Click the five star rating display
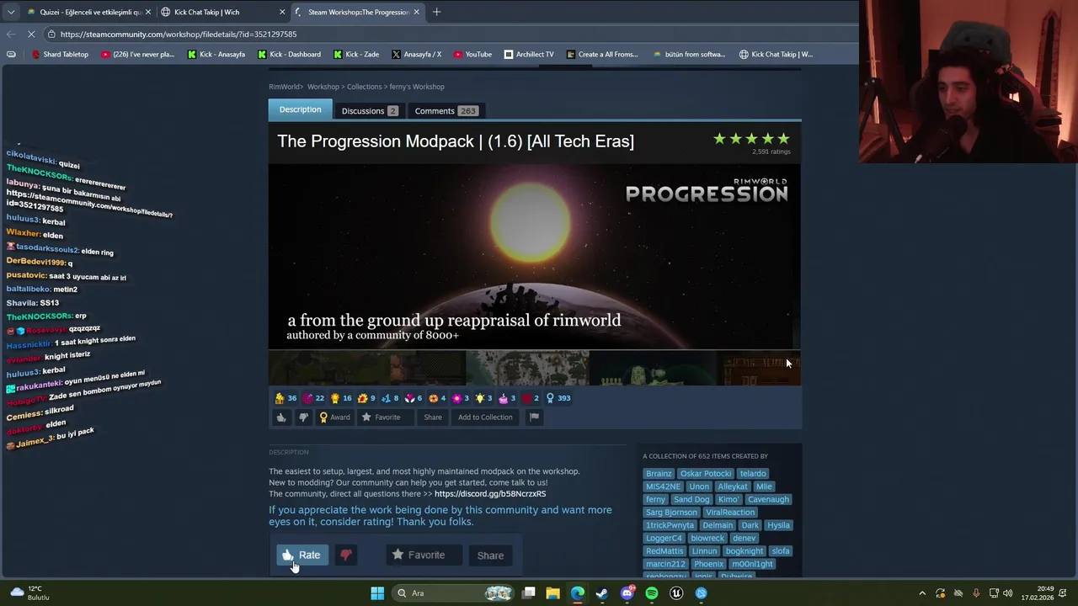 tap(751, 139)
